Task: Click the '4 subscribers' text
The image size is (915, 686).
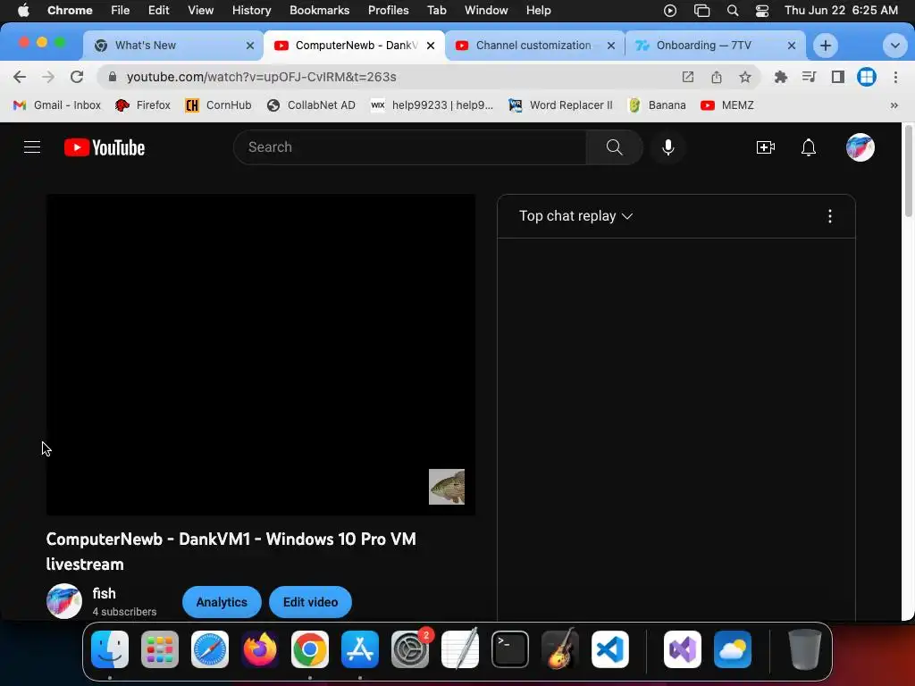Action: coord(125,612)
